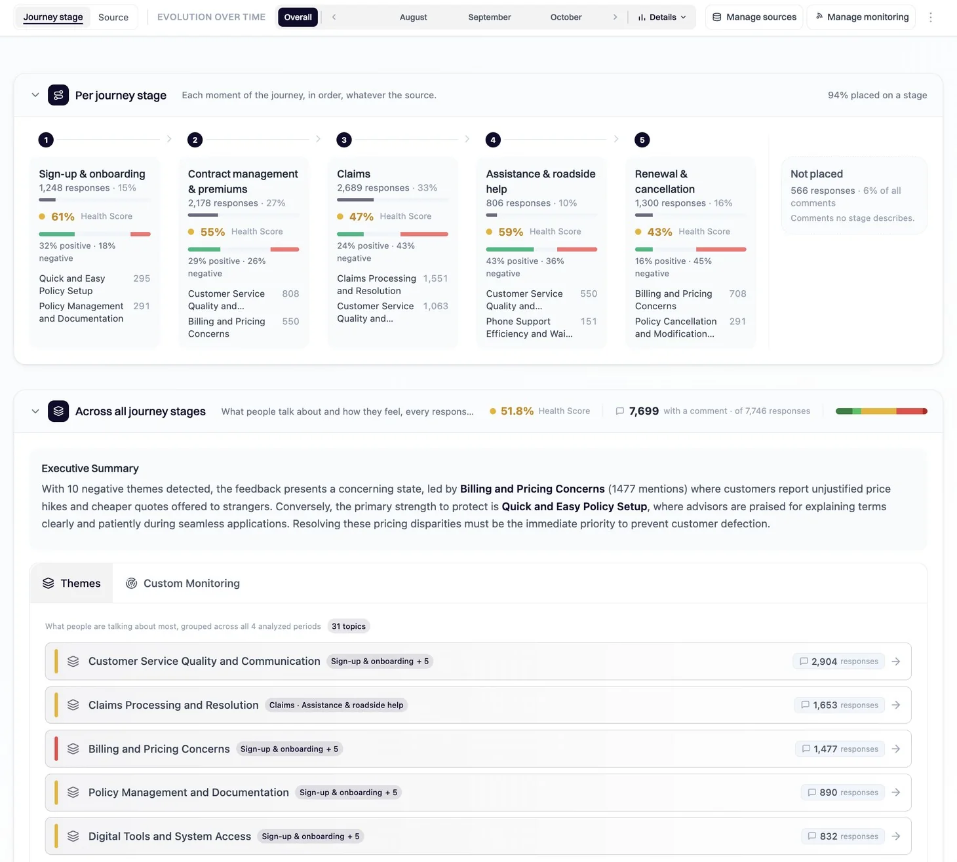Open Renewal & cancellation stage card
Viewport: 957px width, 862px height.
click(x=690, y=252)
